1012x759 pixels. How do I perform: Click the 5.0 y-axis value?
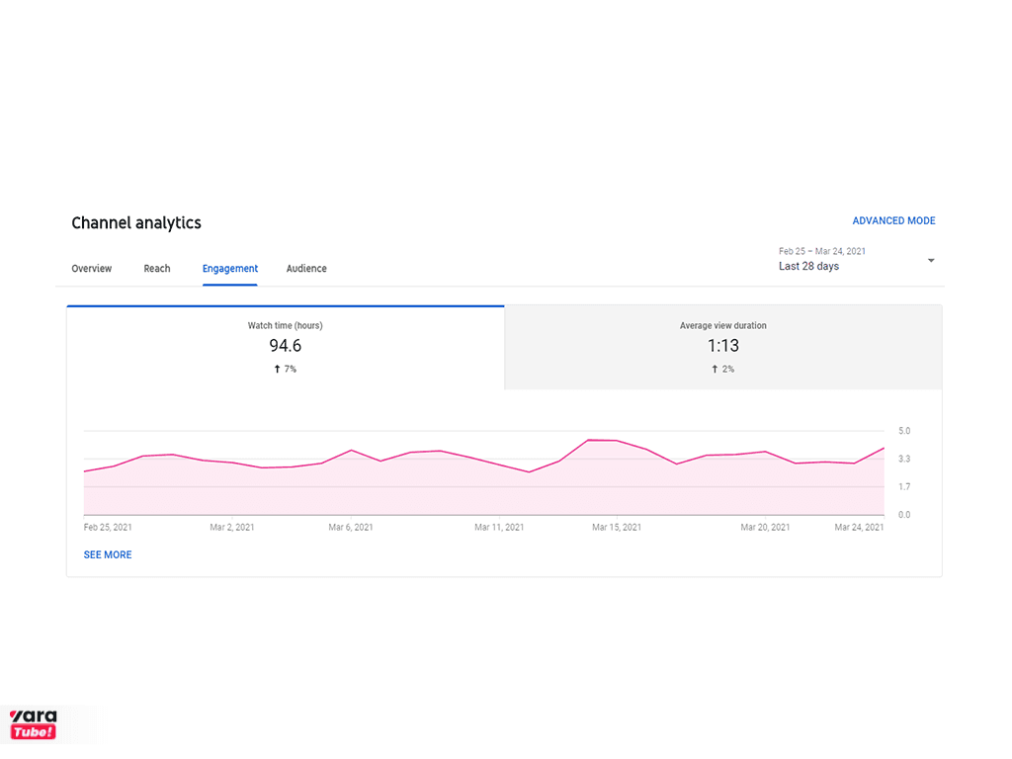coord(904,431)
